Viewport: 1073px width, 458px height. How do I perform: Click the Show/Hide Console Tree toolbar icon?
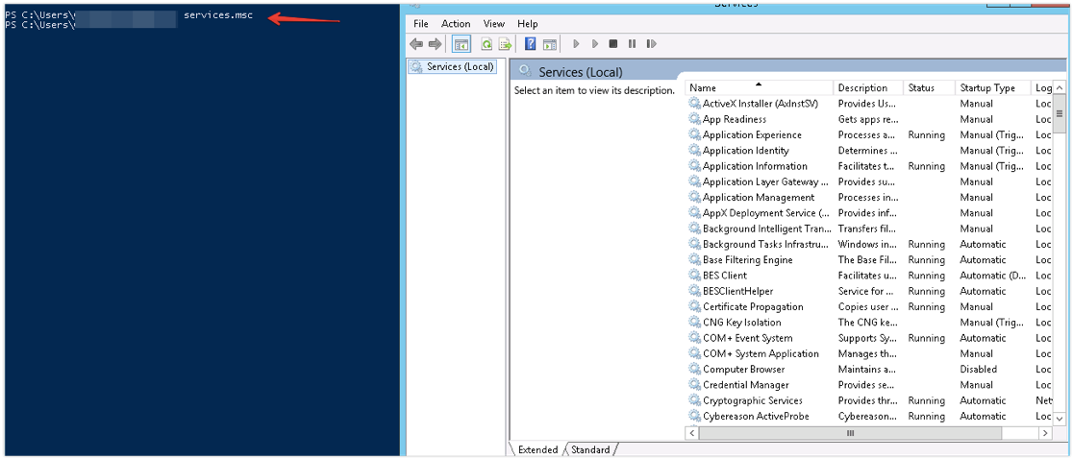tap(462, 44)
